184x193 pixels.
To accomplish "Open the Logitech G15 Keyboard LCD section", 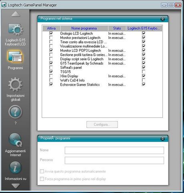I will pyautogui.click(x=16, y=29).
